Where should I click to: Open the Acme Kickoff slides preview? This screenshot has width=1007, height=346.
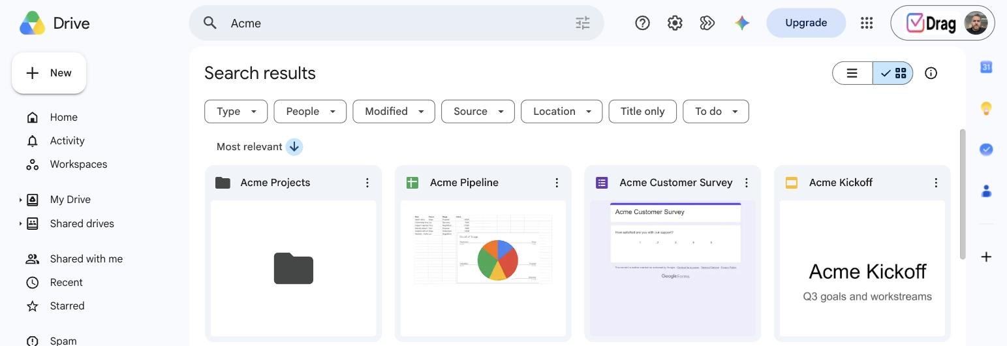862,268
